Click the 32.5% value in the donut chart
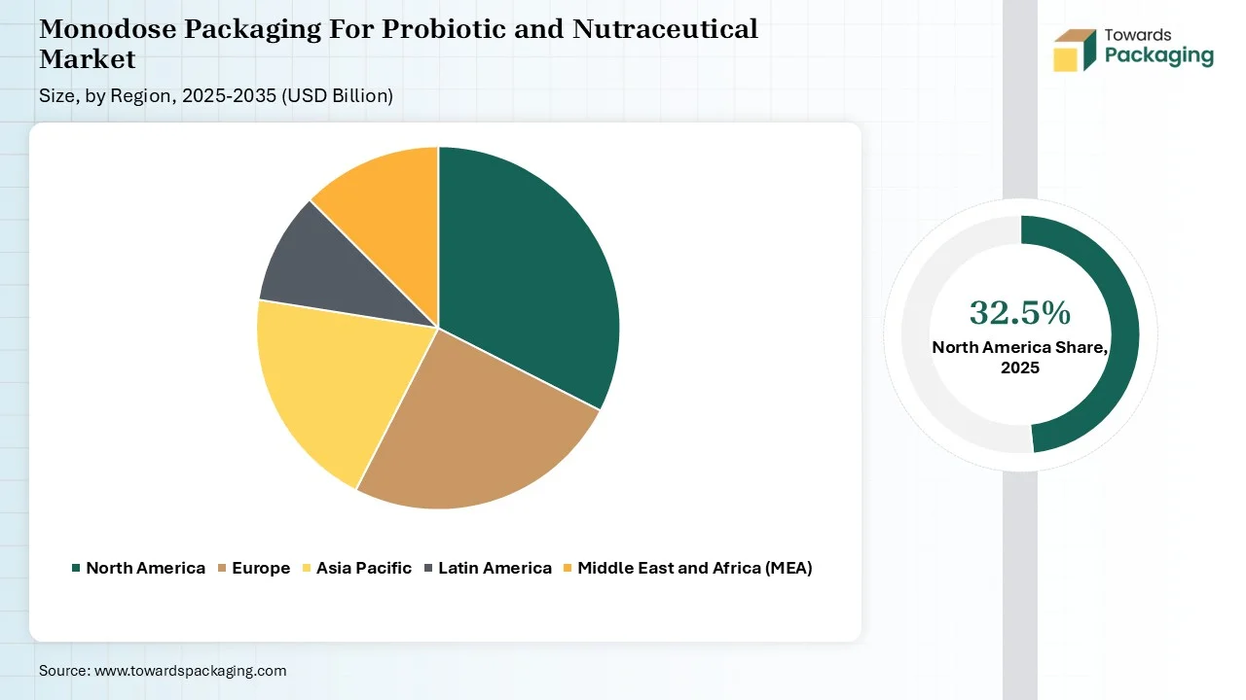This screenshot has width=1246, height=700. click(x=1020, y=313)
